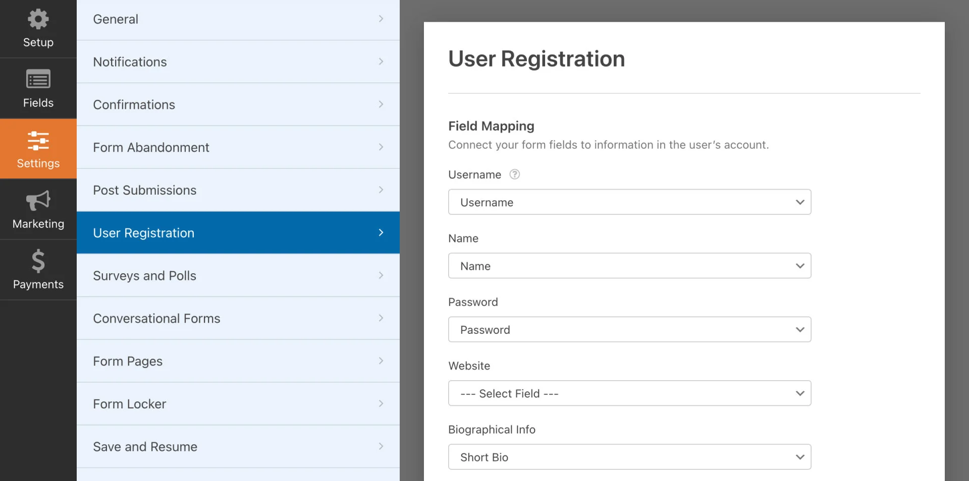Expand the General settings chevron
Screen dimensions: 969x481
pyautogui.click(x=381, y=19)
